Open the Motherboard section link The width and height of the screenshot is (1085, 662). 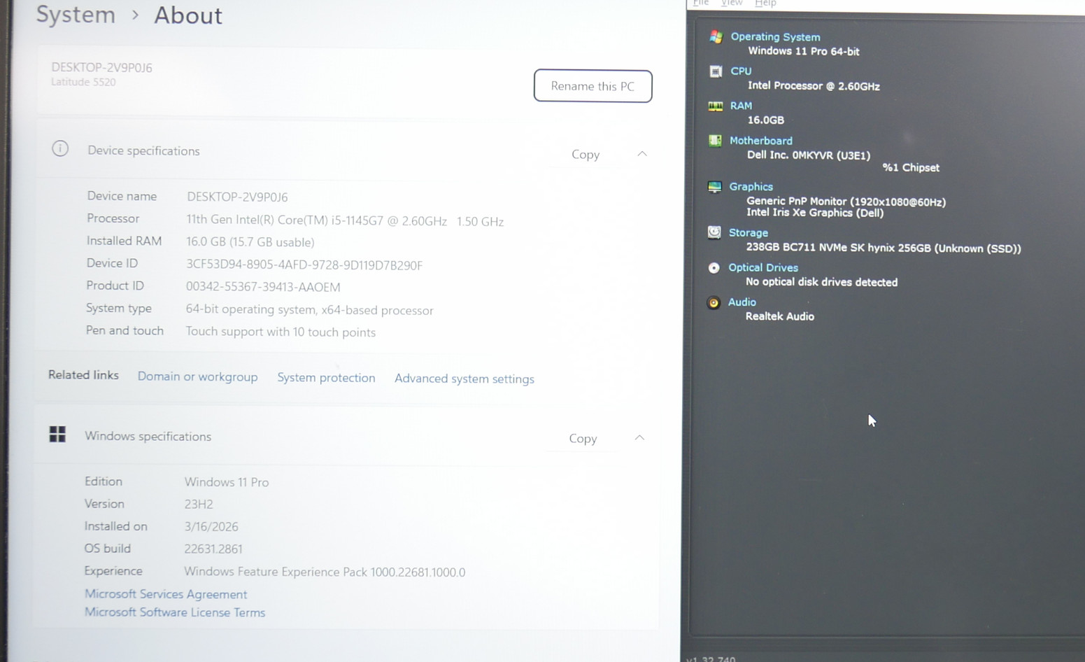pyautogui.click(x=761, y=141)
